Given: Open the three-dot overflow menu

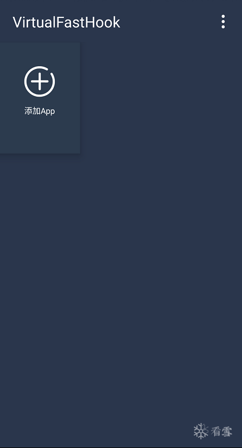Looking at the screenshot, I should (x=223, y=22).
